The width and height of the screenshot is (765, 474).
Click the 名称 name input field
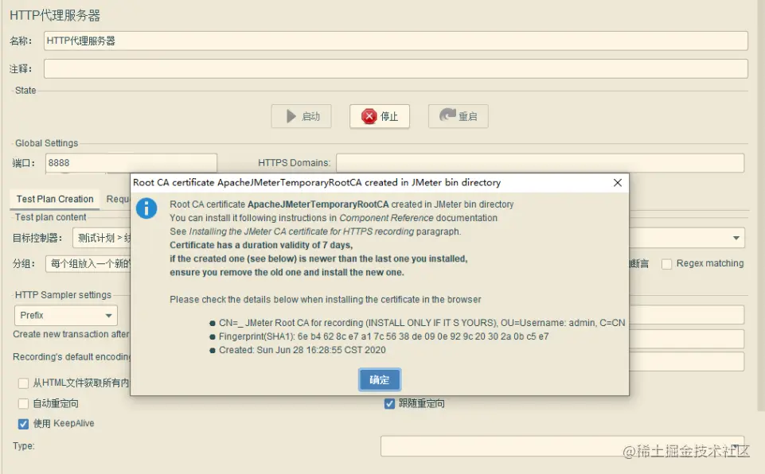[x=396, y=41]
